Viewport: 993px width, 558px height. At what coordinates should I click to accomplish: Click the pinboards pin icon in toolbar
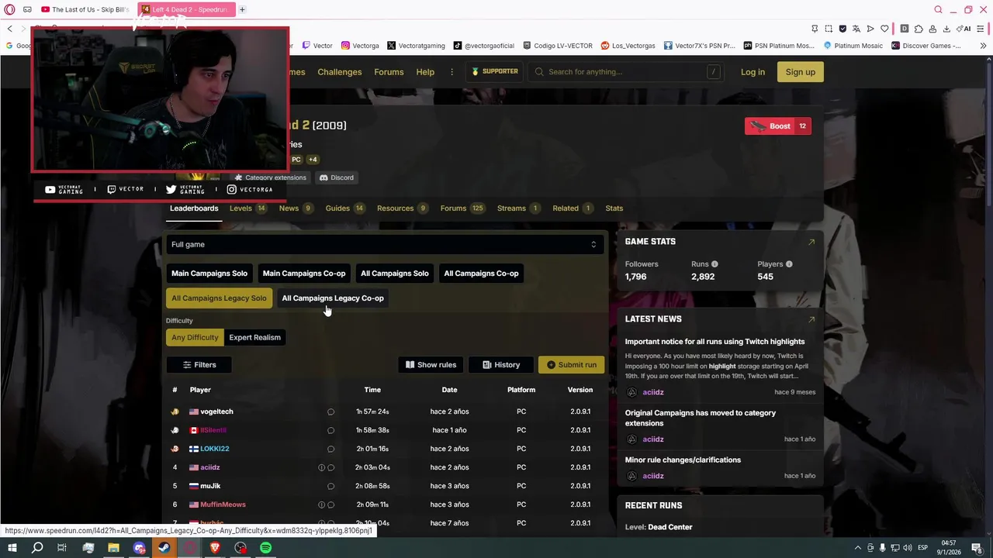coord(815,29)
